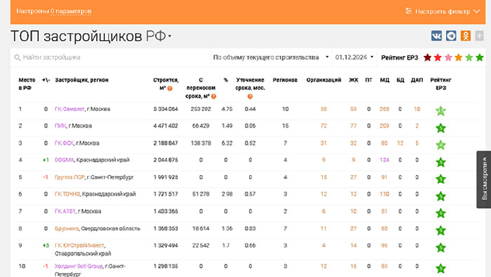
Task: Open sorting dropdown По объему текущего строительства
Action: [271, 58]
